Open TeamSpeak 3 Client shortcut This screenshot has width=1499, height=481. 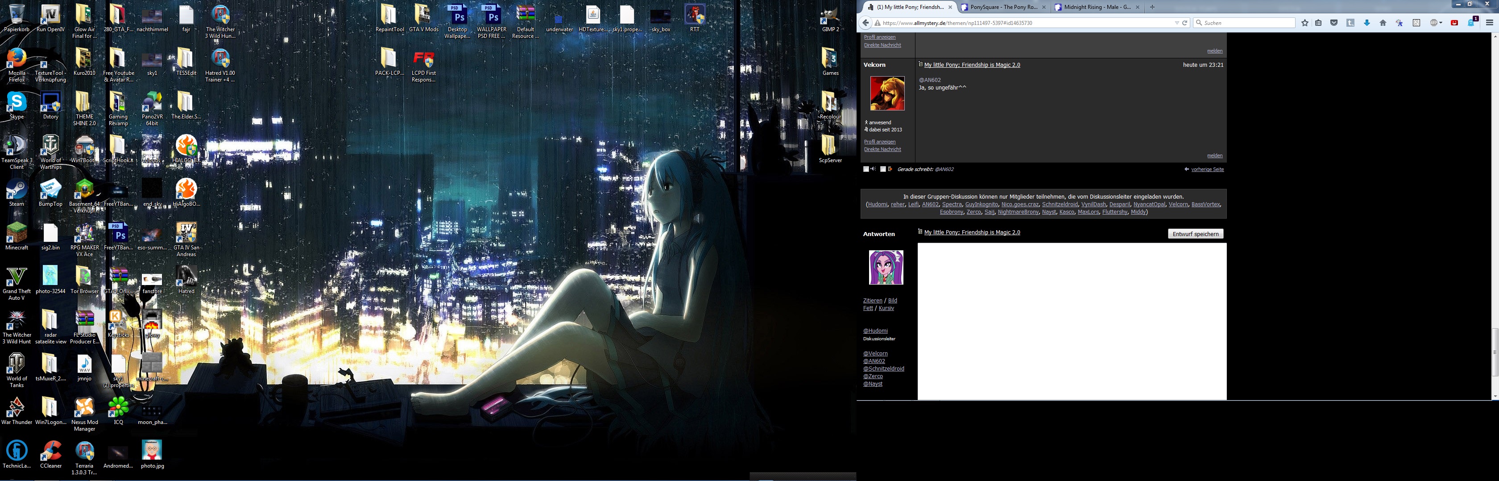[x=17, y=152]
